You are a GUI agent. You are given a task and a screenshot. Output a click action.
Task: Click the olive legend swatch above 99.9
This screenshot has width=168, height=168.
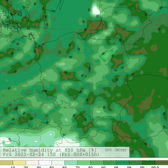coord(162,163)
